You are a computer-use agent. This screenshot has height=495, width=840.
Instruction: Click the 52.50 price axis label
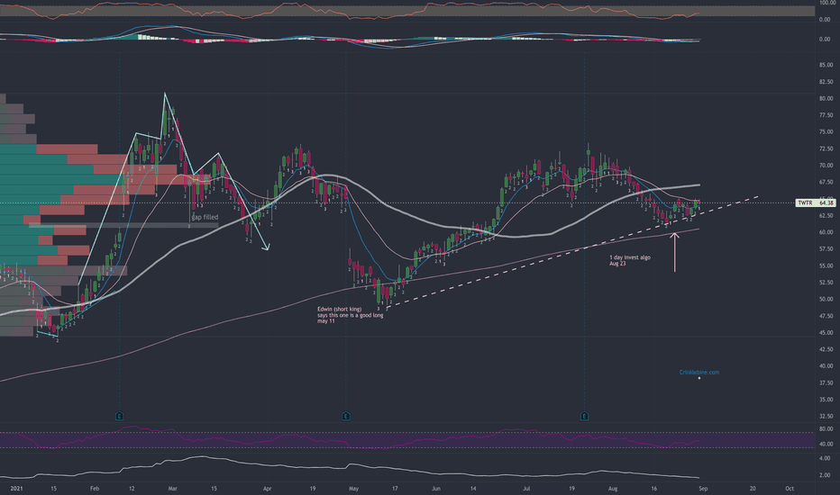[826, 283]
